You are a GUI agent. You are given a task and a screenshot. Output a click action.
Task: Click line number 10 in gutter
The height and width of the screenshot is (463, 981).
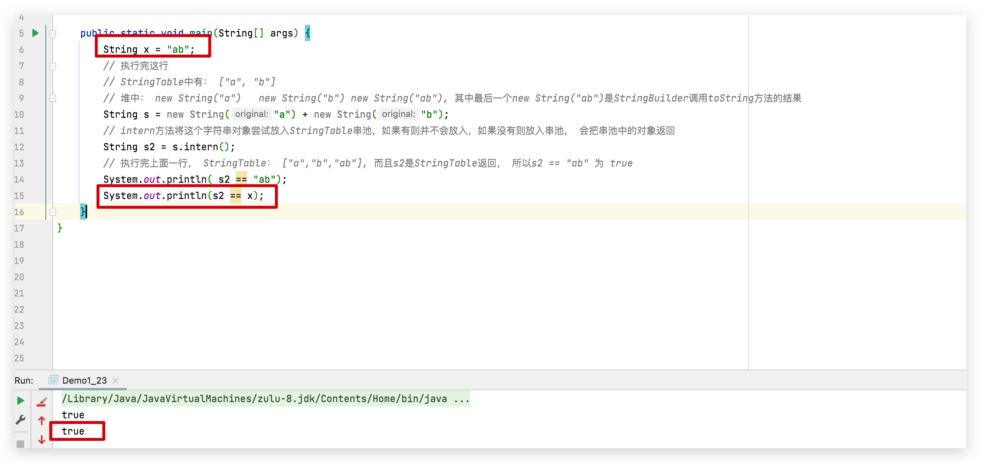19,115
